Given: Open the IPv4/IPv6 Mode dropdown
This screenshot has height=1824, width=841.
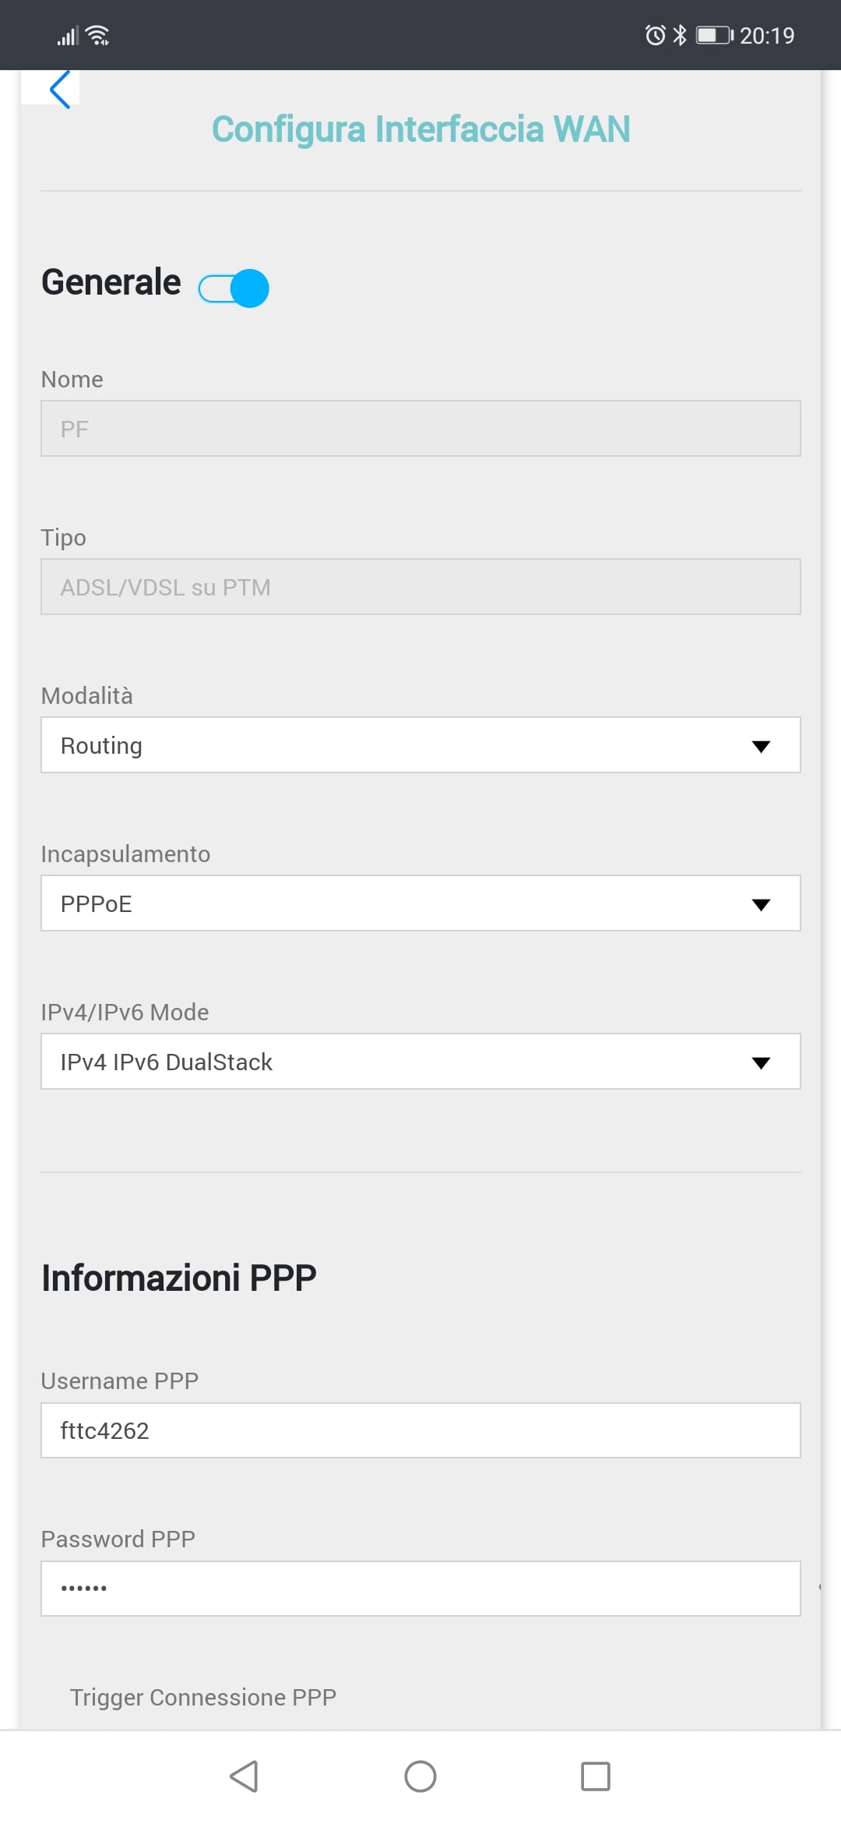Looking at the screenshot, I should pyautogui.click(x=420, y=1062).
